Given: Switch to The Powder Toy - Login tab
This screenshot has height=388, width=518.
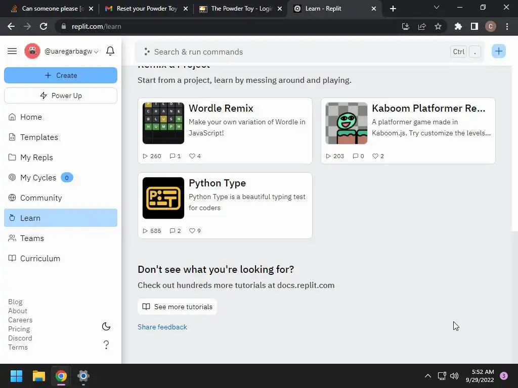Looking at the screenshot, I should click(240, 9).
